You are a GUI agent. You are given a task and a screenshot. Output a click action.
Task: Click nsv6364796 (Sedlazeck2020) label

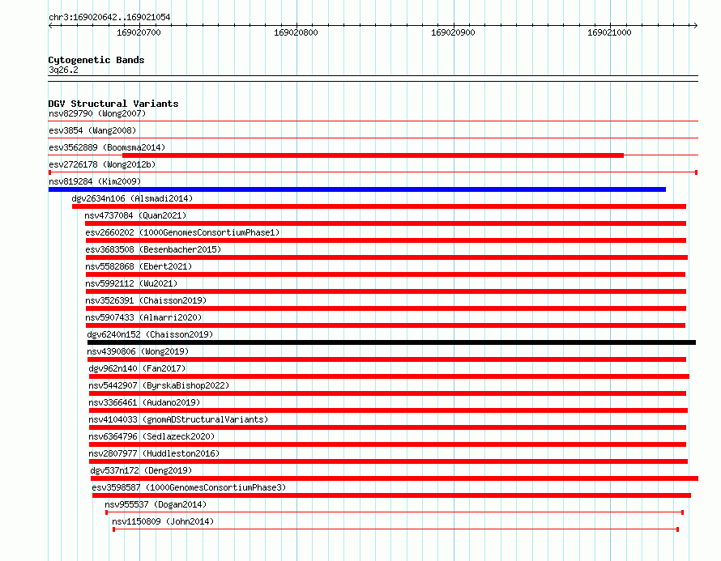coord(151,436)
